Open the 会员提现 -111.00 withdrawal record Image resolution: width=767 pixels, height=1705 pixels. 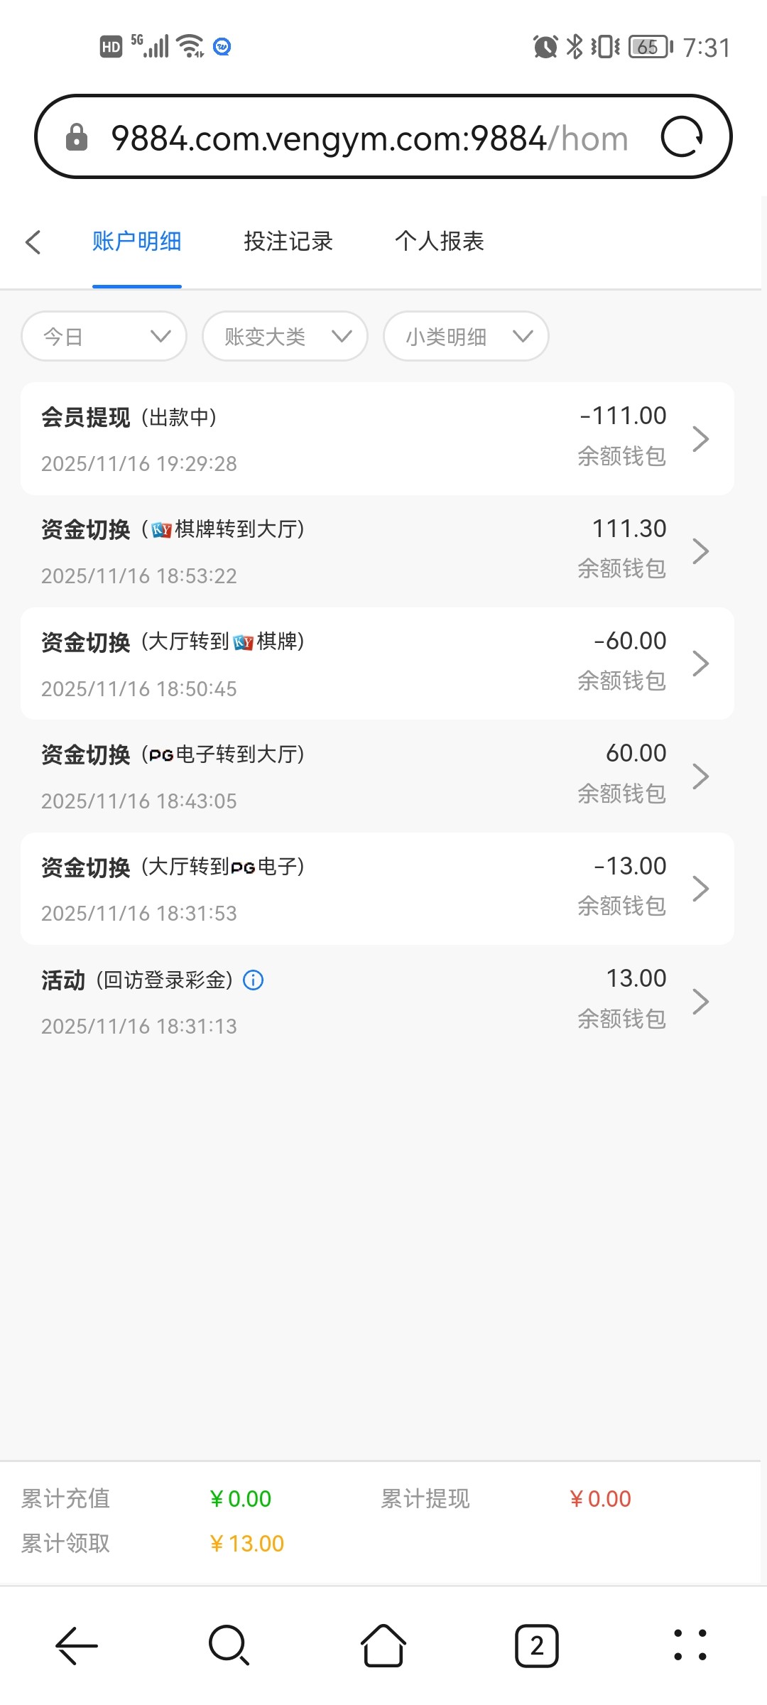pyautogui.click(x=377, y=438)
